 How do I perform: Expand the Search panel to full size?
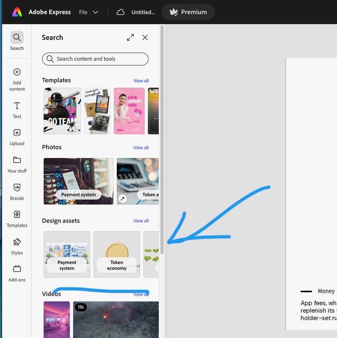(130, 37)
